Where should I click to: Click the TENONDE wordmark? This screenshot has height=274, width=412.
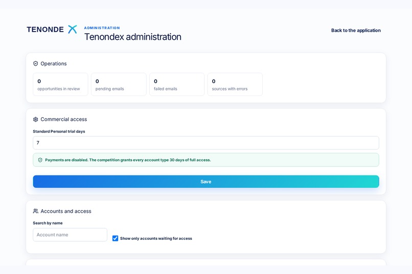pyautogui.click(x=45, y=30)
